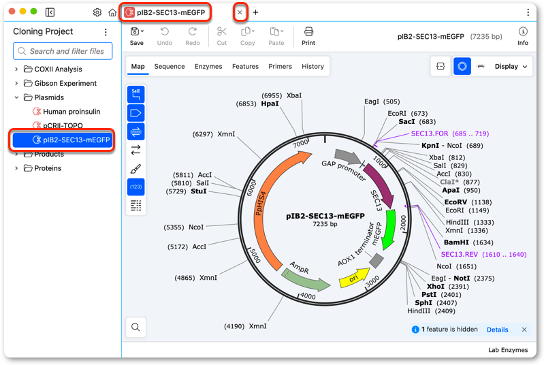Open Human proinsulin file

[x=66, y=112]
